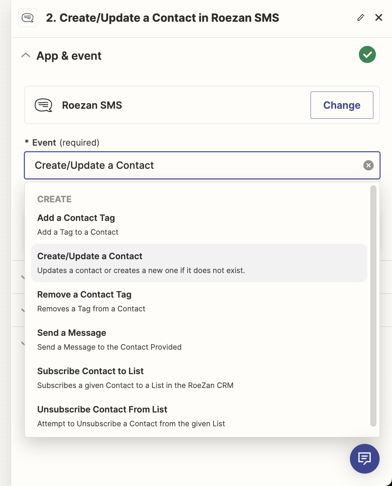392x486 pixels.
Task: Click the Roezan SMS logo in the app row
Action: click(43, 105)
